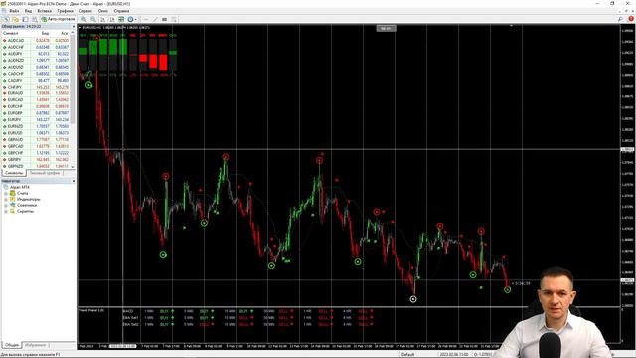Open the Файл menu
The height and width of the screenshot is (358, 636).
pyautogui.click(x=14, y=11)
